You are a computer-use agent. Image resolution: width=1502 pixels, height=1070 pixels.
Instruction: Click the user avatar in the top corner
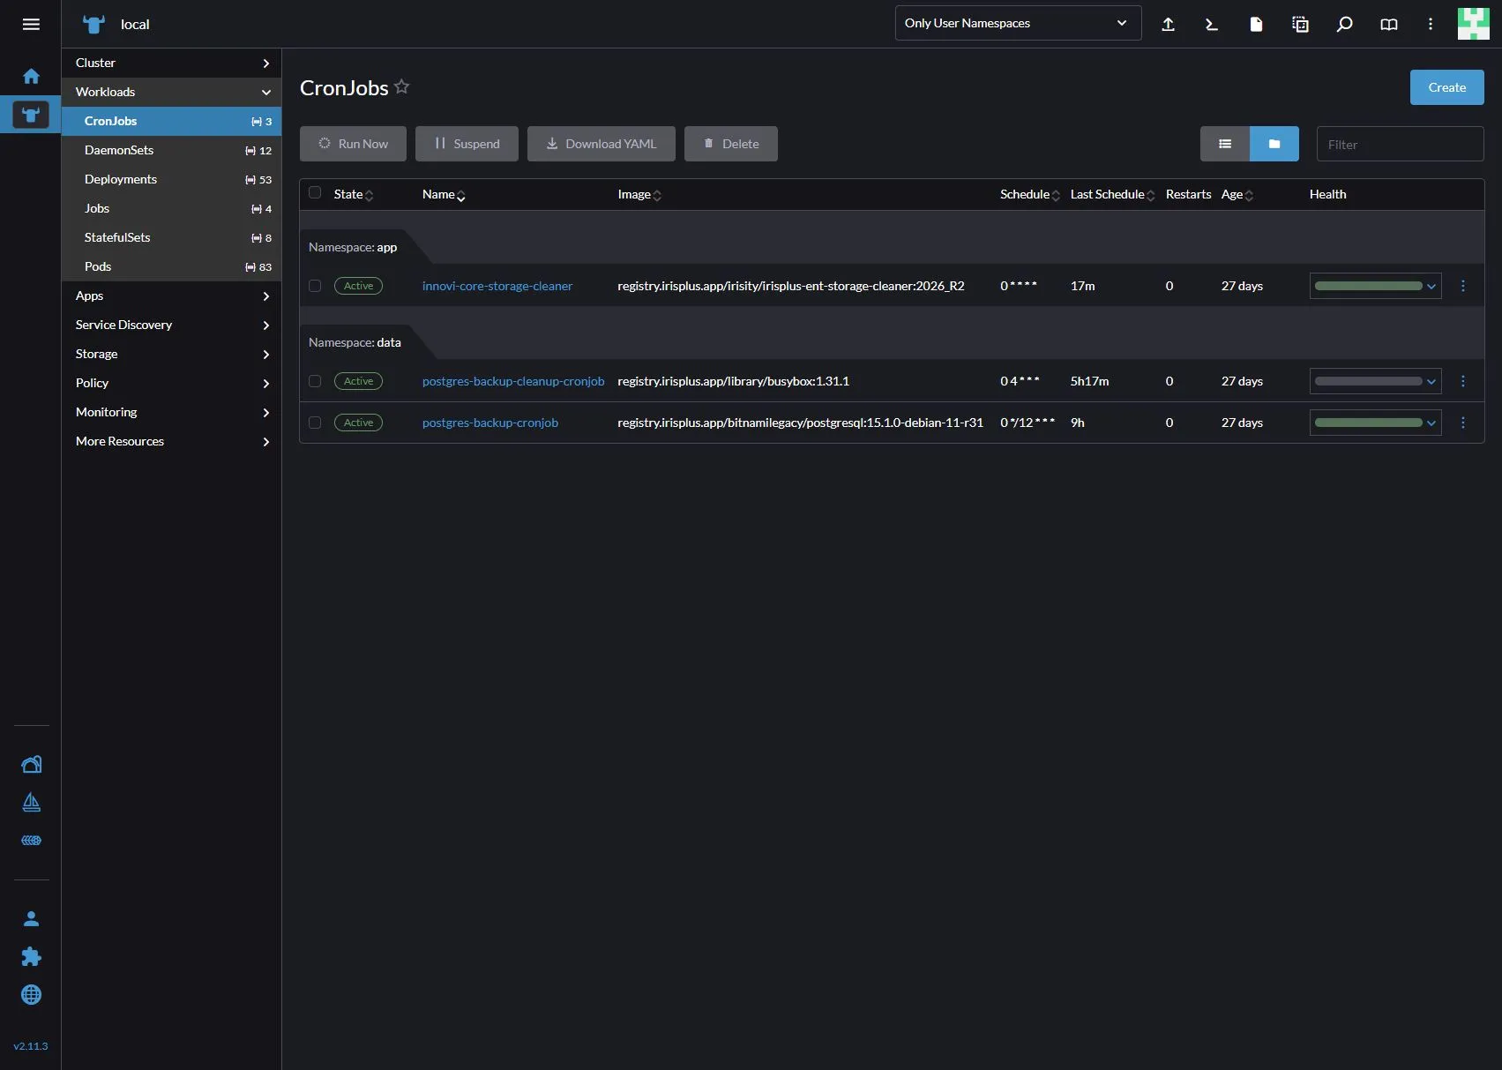[1473, 24]
